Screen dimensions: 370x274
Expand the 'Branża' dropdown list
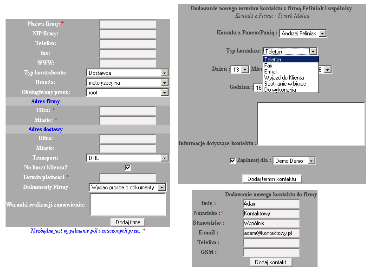pyautogui.click(x=164, y=83)
